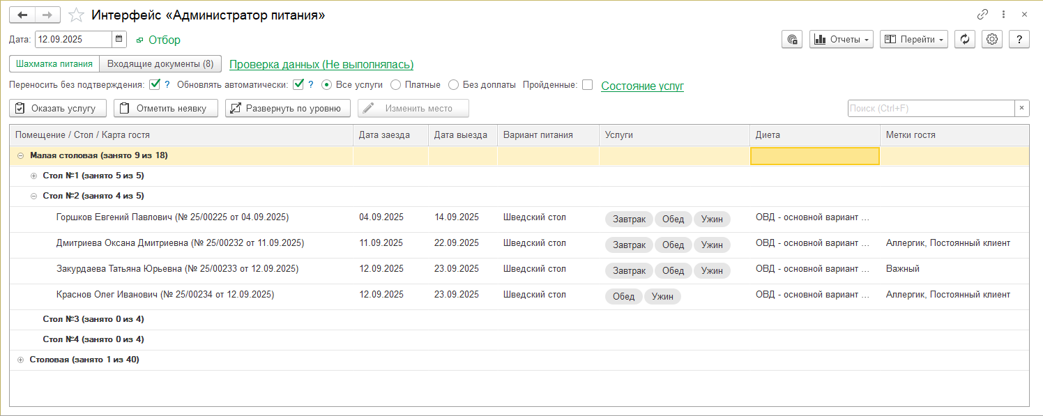Enable the 'Пройденные' checkbox
This screenshot has height=416, width=1043.
coord(587,85)
